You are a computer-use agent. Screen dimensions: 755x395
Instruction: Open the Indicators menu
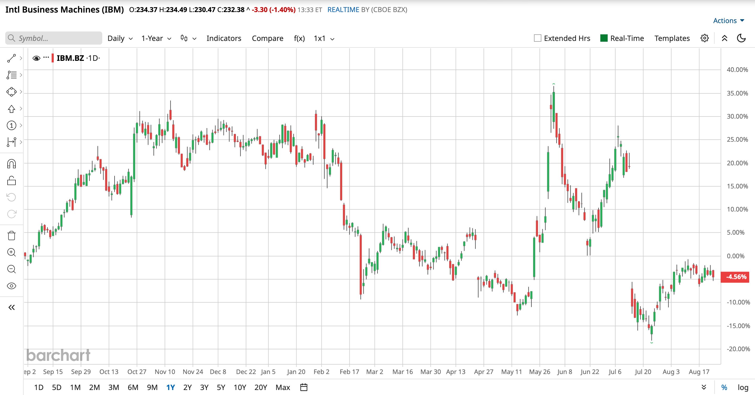[x=224, y=38]
